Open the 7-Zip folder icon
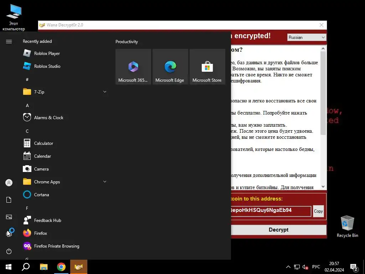 [x=27, y=92]
